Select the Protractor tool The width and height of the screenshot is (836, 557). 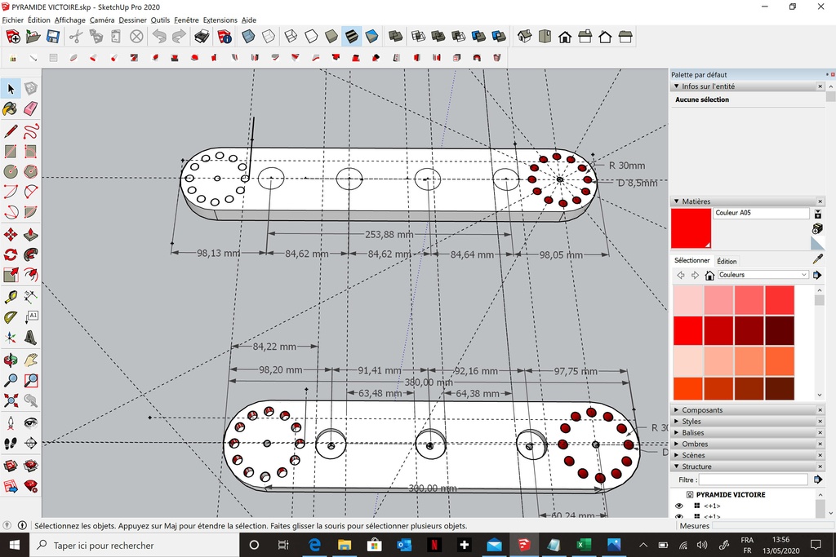pos(11,317)
